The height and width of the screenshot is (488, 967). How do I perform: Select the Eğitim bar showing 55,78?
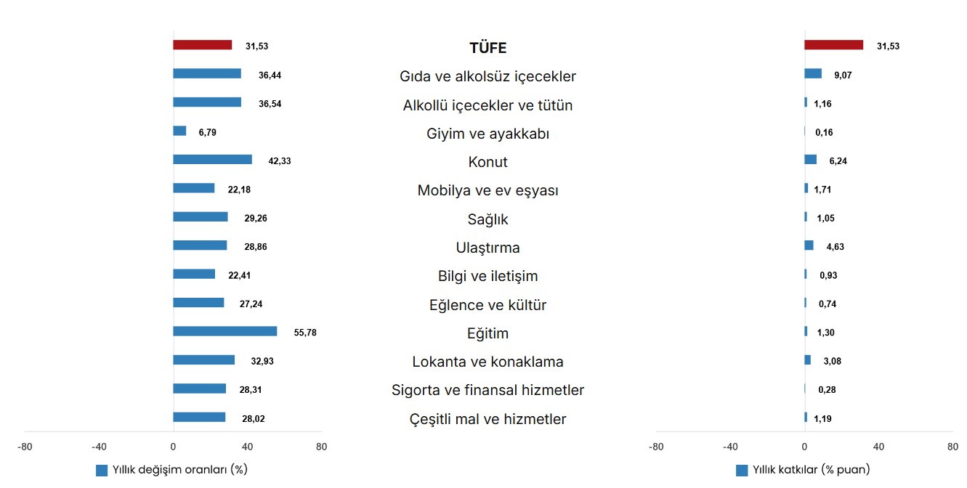coord(224,331)
